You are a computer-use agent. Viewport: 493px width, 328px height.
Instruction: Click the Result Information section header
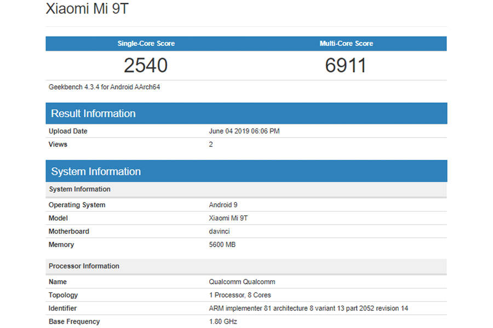pyautogui.click(x=93, y=113)
